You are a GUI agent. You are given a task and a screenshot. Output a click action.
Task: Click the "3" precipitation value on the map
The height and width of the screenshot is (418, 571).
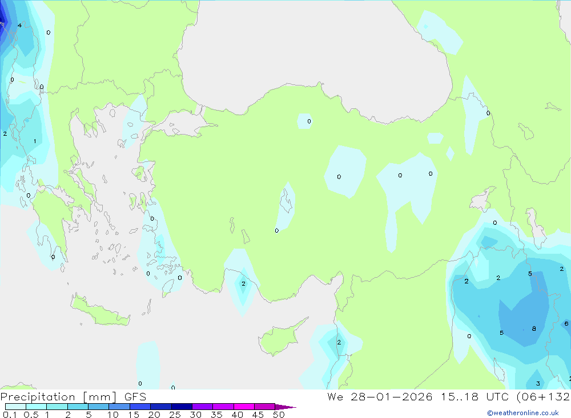(538, 383)
